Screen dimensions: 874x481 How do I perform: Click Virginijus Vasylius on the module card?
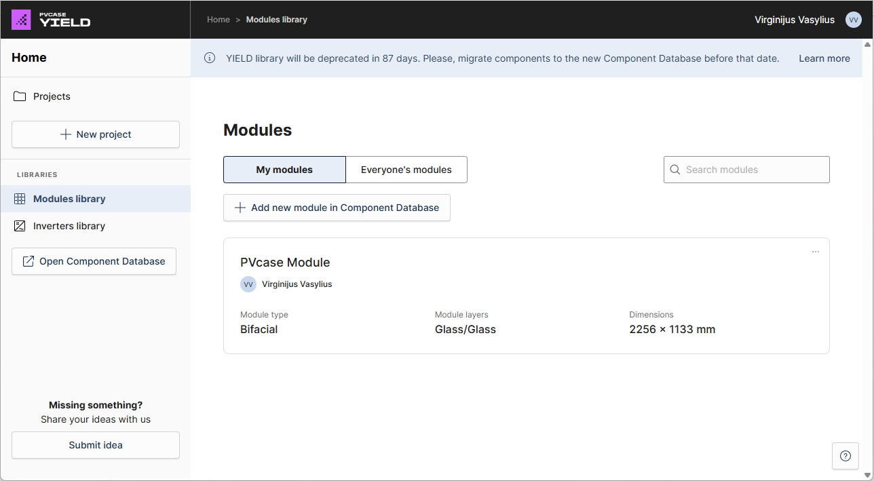[297, 284]
